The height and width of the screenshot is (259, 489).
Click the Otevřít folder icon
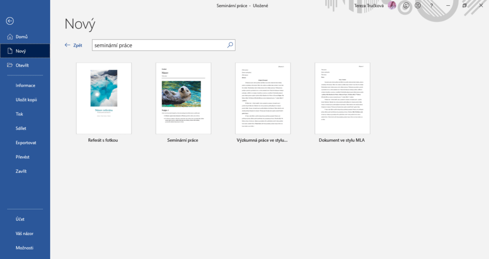click(10, 65)
